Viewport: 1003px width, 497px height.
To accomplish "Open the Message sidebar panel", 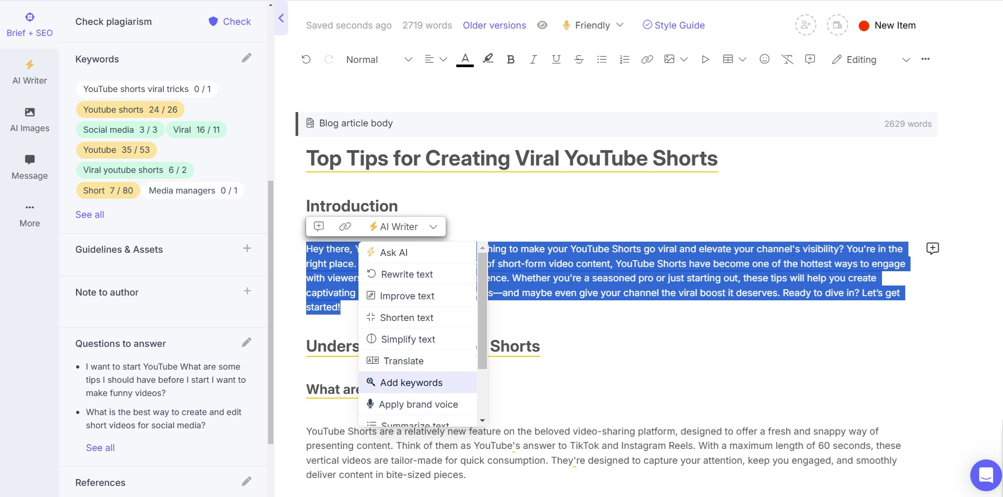I will pyautogui.click(x=30, y=168).
